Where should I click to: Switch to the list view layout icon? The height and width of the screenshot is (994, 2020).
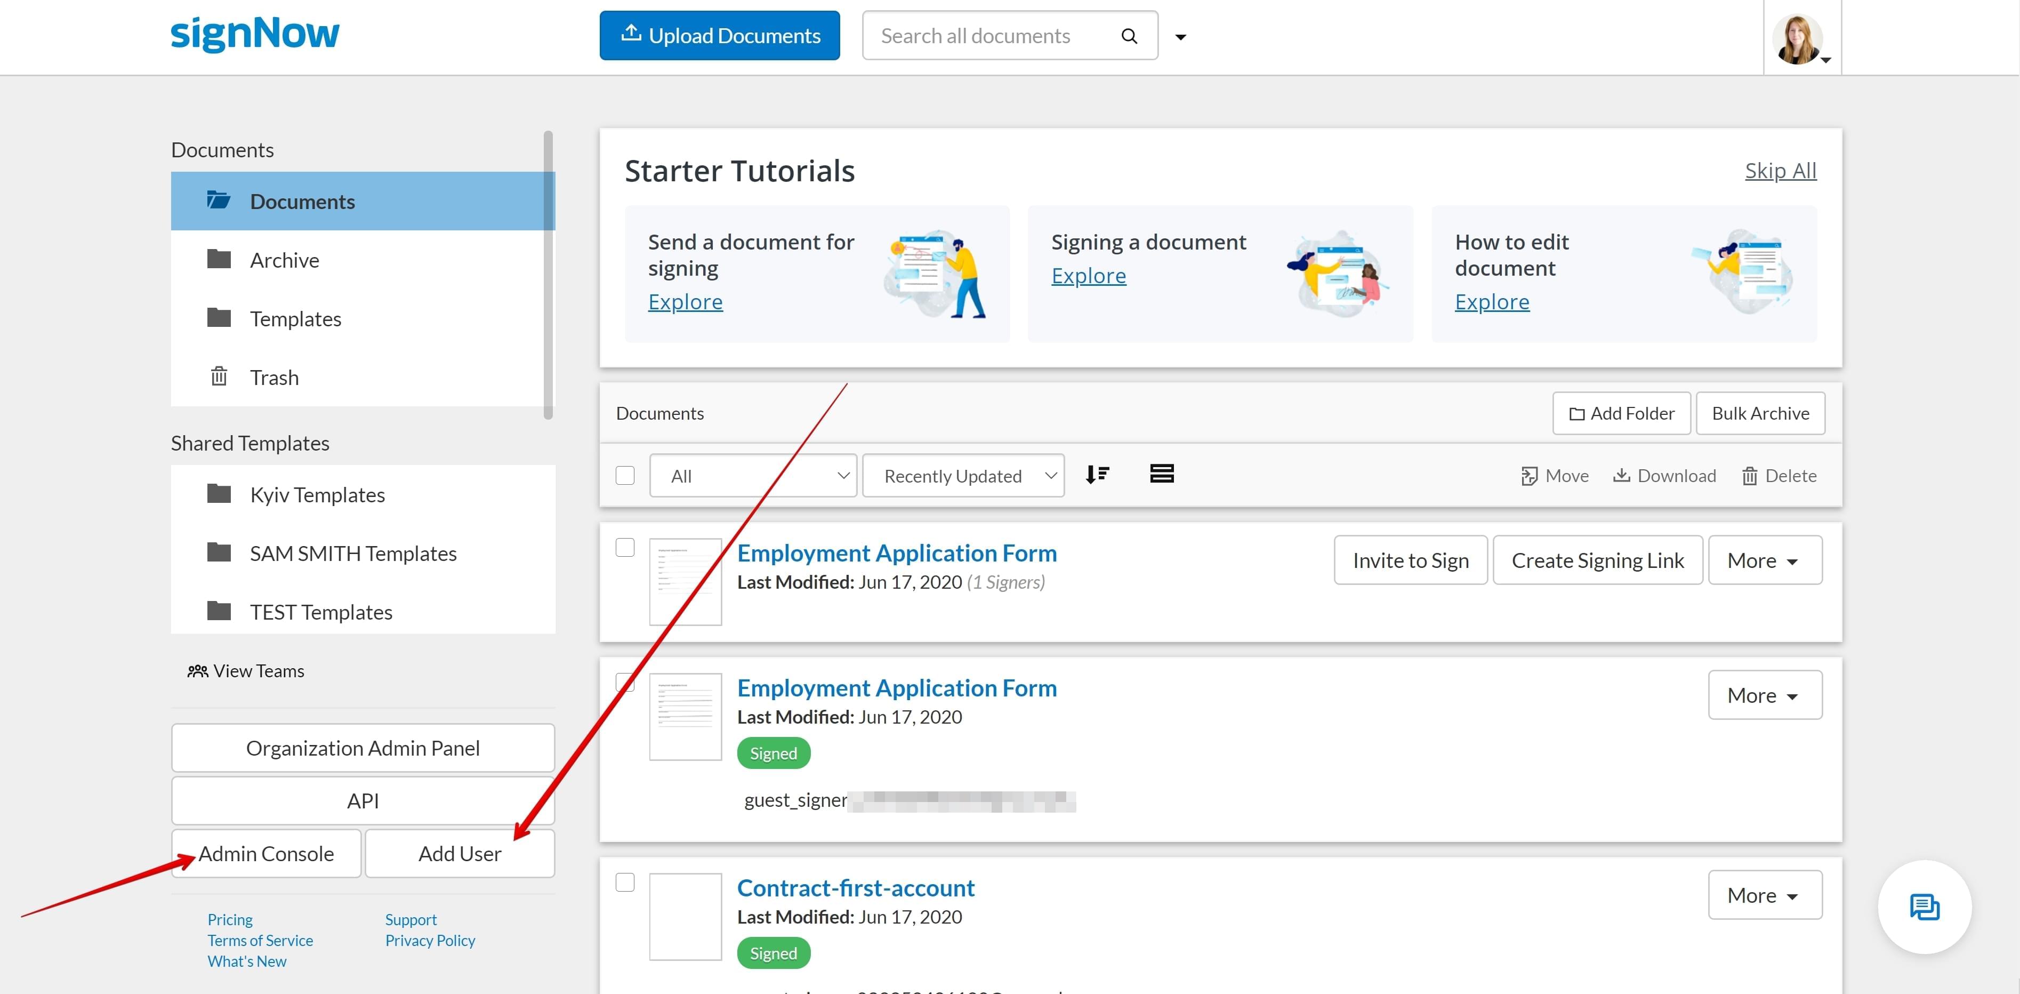click(x=1161, y=474)
